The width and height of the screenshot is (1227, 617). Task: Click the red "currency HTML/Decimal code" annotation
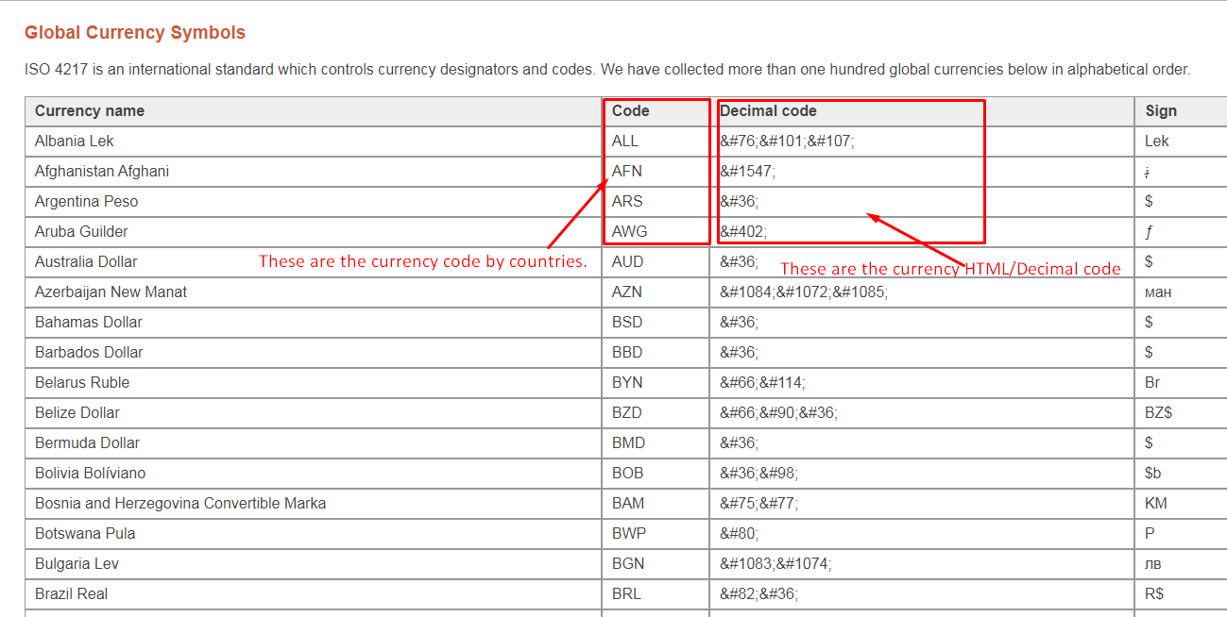coord(949,269)
